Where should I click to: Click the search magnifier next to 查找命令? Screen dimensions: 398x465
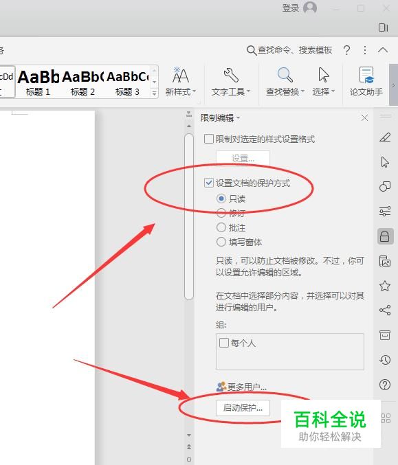(x=252, y=50)
